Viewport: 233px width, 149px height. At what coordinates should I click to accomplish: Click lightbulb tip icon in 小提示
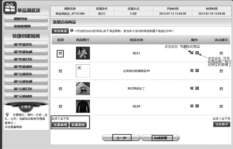[7, 114]
